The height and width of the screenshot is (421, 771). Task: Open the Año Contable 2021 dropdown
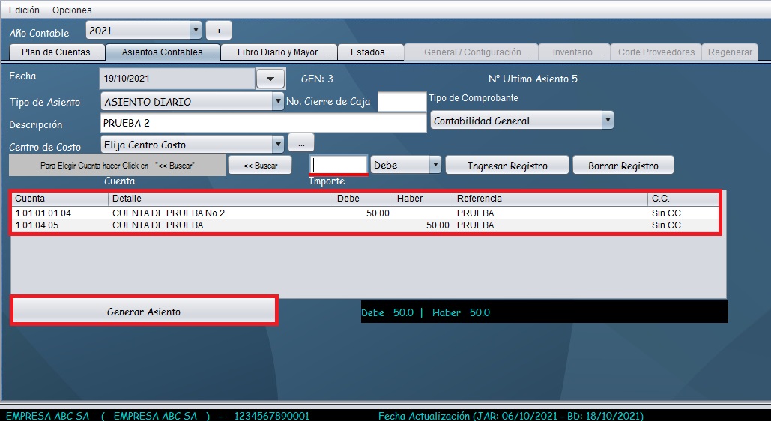coord(196,31)
